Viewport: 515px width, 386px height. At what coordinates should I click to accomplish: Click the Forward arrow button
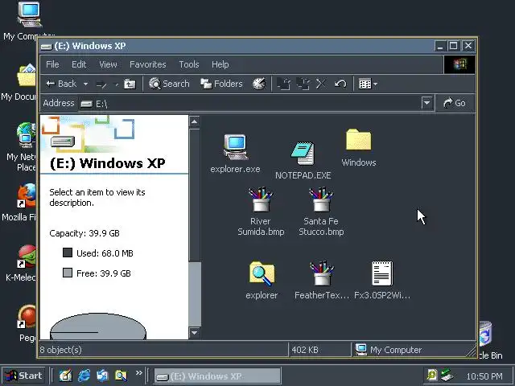[x=101, y=84]
